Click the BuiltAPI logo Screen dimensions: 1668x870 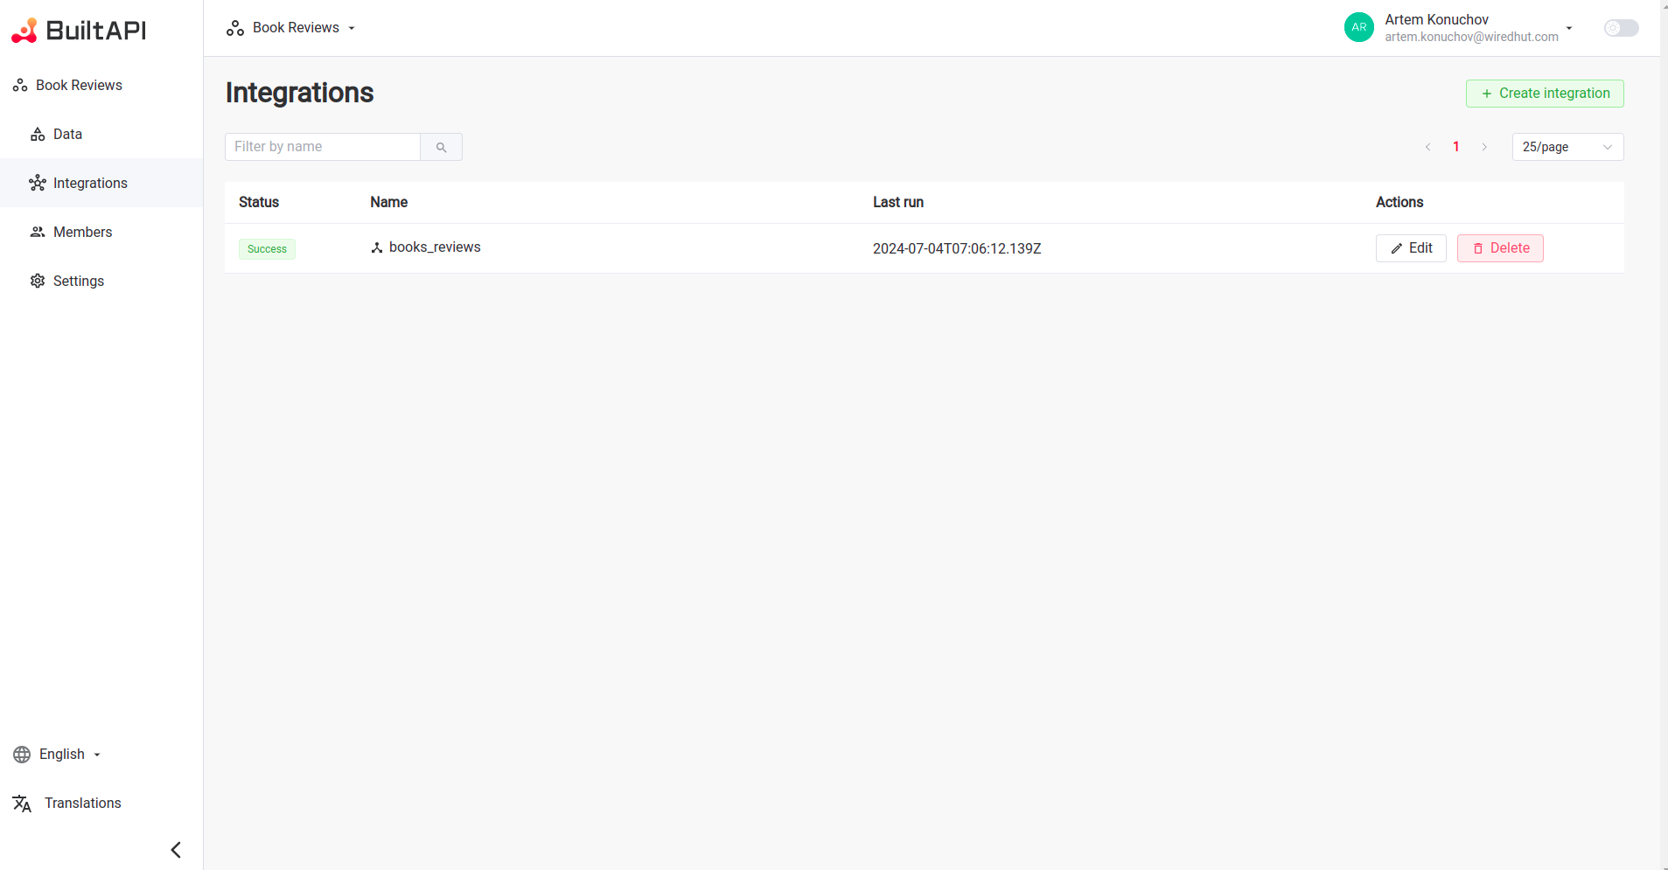pos(79,30)
